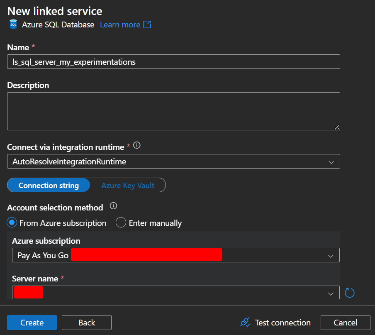Click into the Name input field
Screen dimensions: 375x335
click(174, 62)
